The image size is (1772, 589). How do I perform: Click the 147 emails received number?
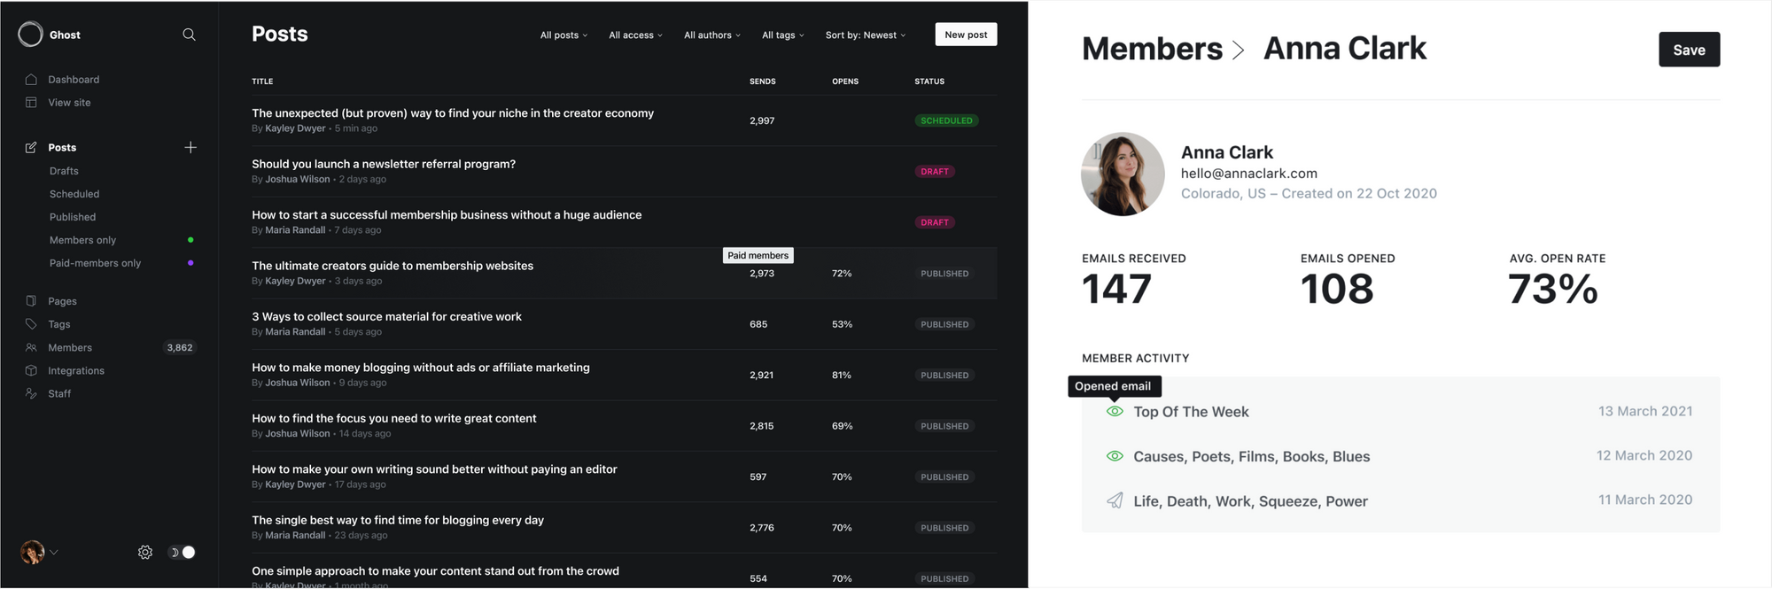pyautogui.click(x=1116, y=290)
